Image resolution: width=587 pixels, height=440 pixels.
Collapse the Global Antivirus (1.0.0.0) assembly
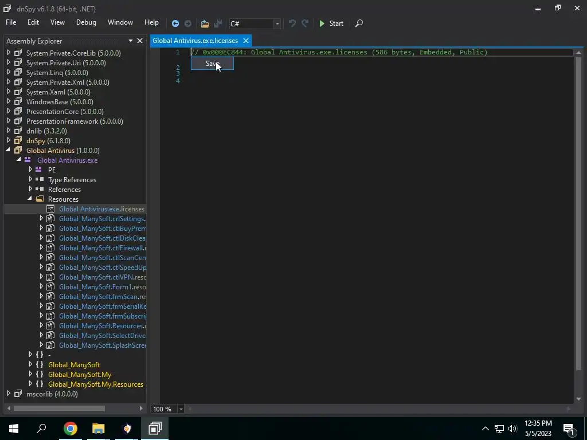tap(9, 150)
